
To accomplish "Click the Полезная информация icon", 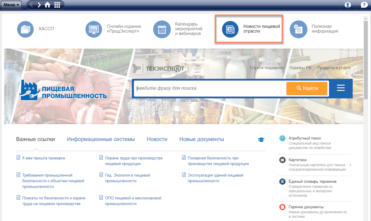I will 298,29.
